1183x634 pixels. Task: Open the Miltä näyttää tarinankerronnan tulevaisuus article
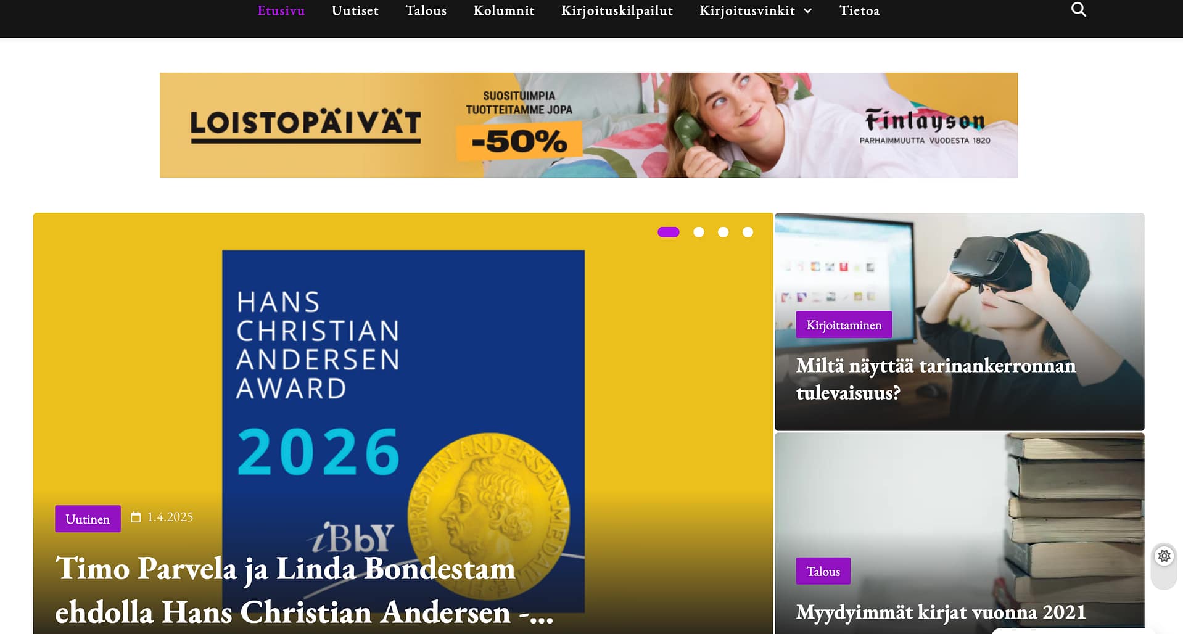936,379
